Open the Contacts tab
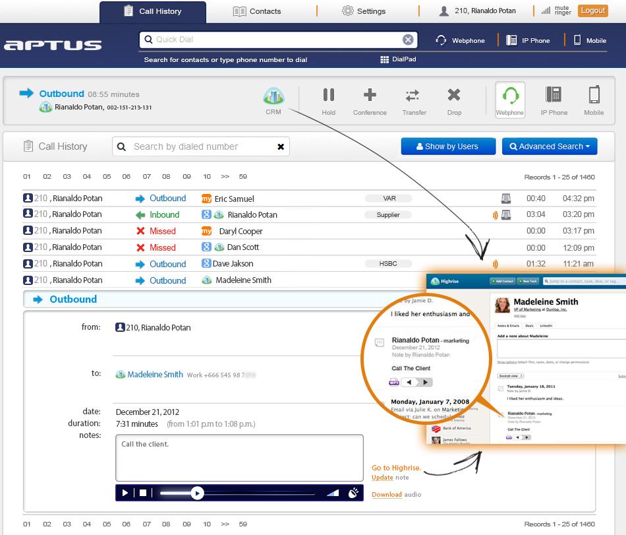 point(257,11)
